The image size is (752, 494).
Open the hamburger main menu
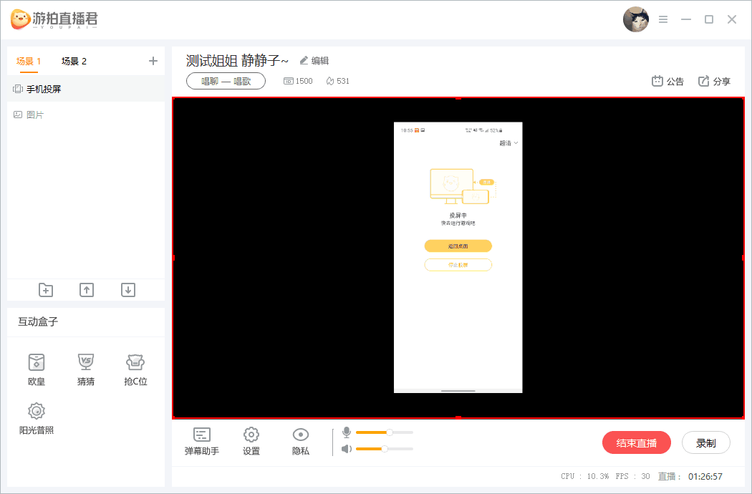[663, 19]
